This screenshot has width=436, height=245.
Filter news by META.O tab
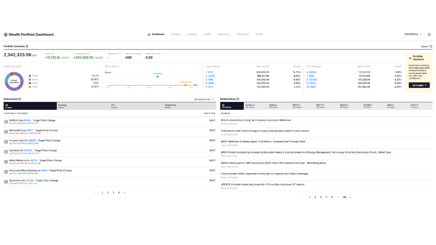[303, 106]
